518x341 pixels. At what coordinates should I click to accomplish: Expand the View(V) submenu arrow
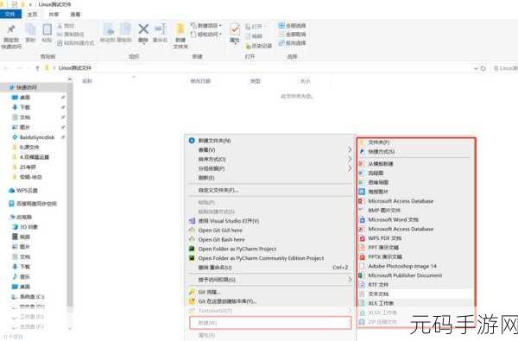tap(350, 149)
